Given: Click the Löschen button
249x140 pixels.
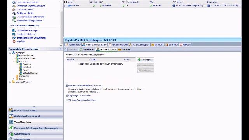Looking at the screenshot, I should tap(145, 65).
